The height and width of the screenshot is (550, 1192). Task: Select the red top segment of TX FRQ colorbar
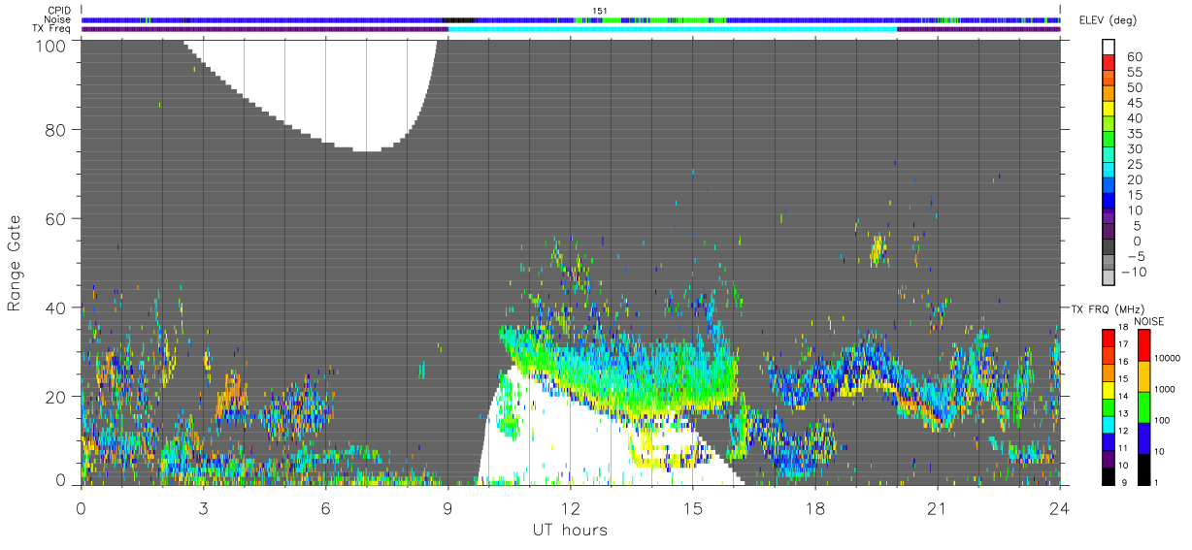tap(1110, 339)
